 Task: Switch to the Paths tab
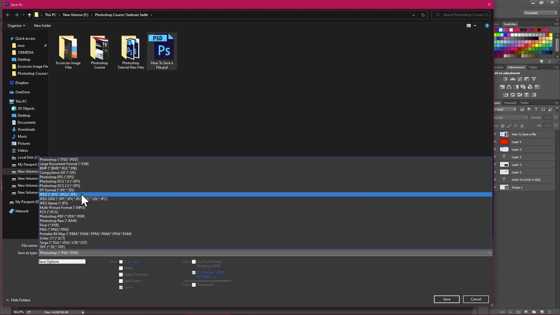tap(525, 103)
